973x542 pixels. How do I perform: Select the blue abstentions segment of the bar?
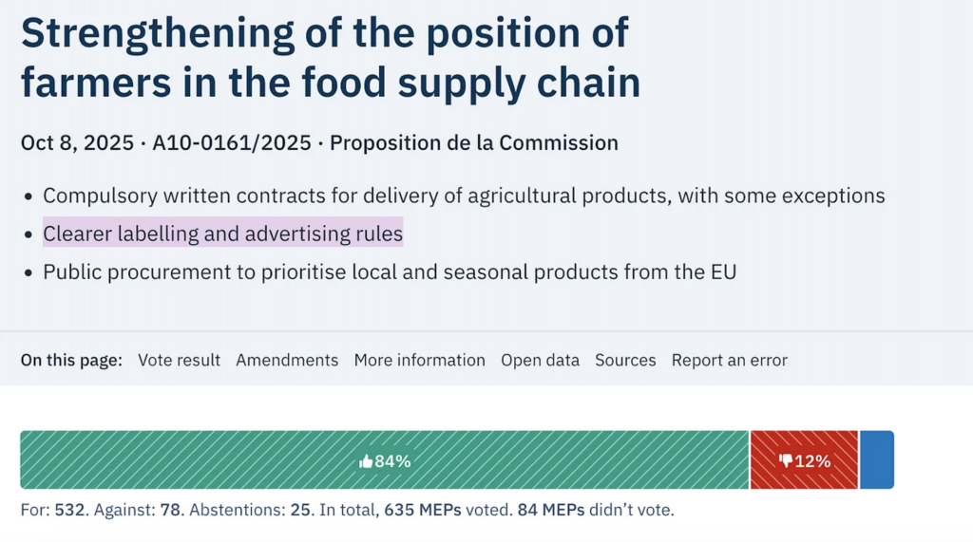click(876, 460)
